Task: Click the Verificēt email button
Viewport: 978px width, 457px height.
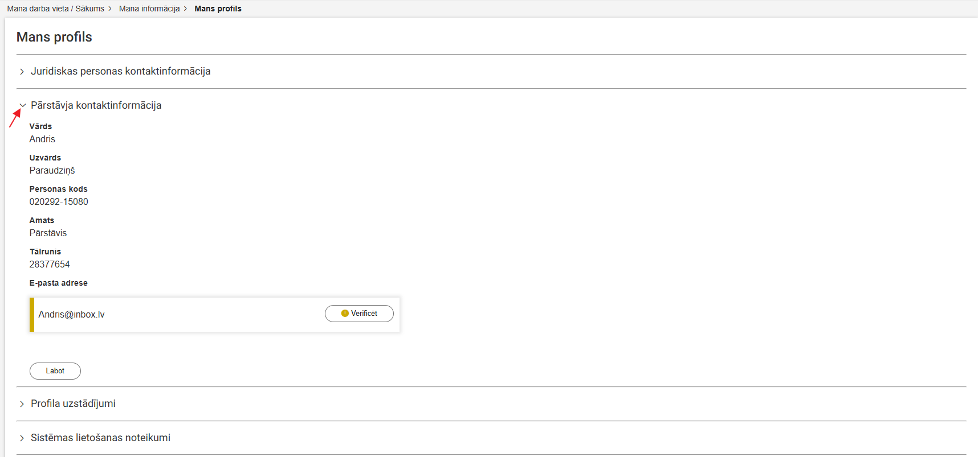Action: (359, 314)
